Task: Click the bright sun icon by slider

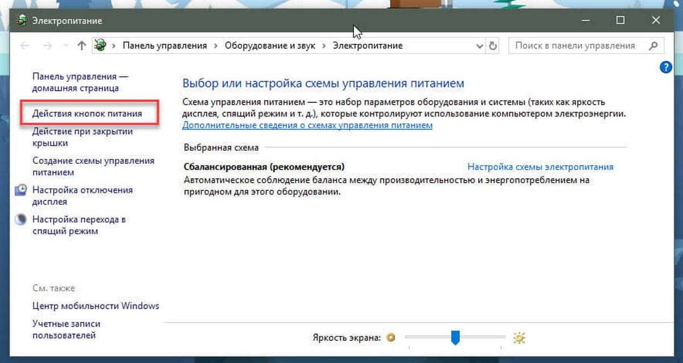Action: coord(519,338)
